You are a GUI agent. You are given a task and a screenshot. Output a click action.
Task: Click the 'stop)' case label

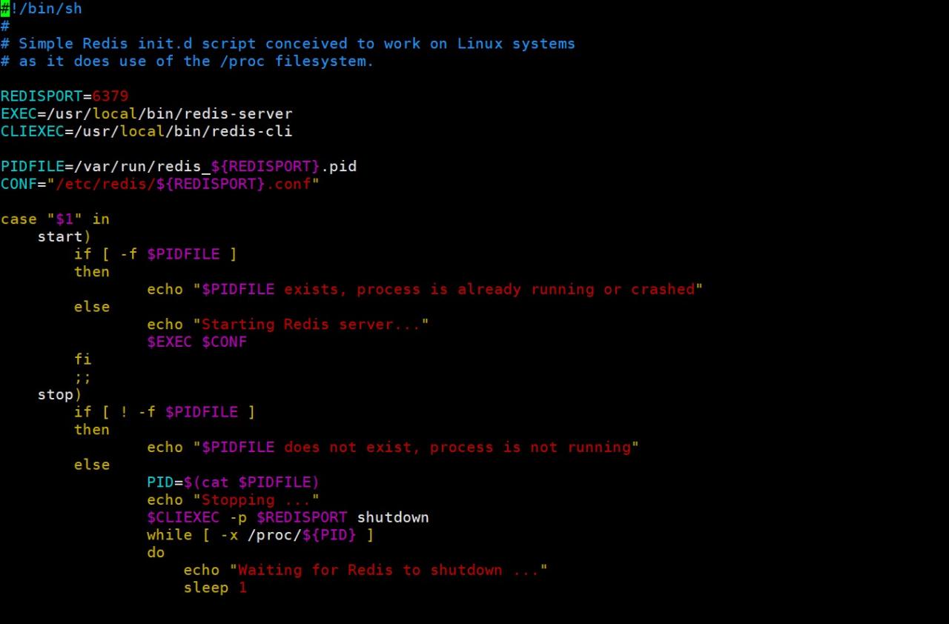60,395
